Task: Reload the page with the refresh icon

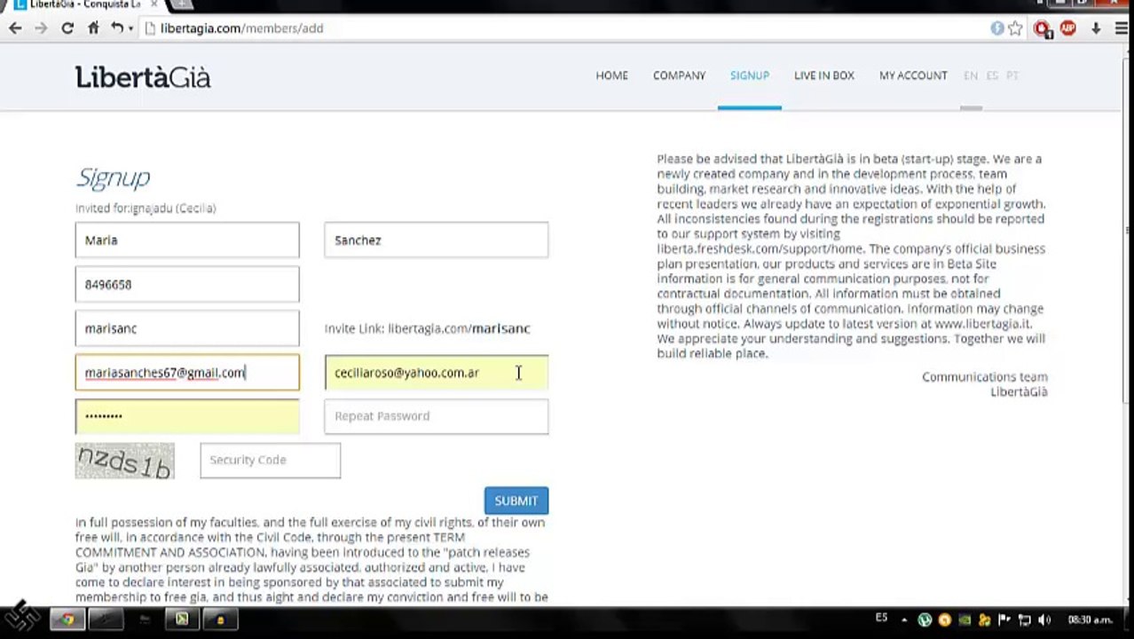Action: [x=67, y=28]
